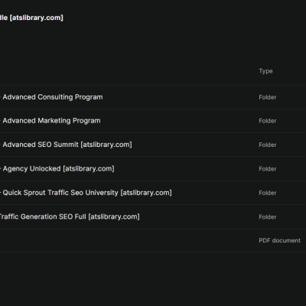The image size is (306, 306).
Task: Open Traffic Generation SEO Full folder
Action: point(70,216)
